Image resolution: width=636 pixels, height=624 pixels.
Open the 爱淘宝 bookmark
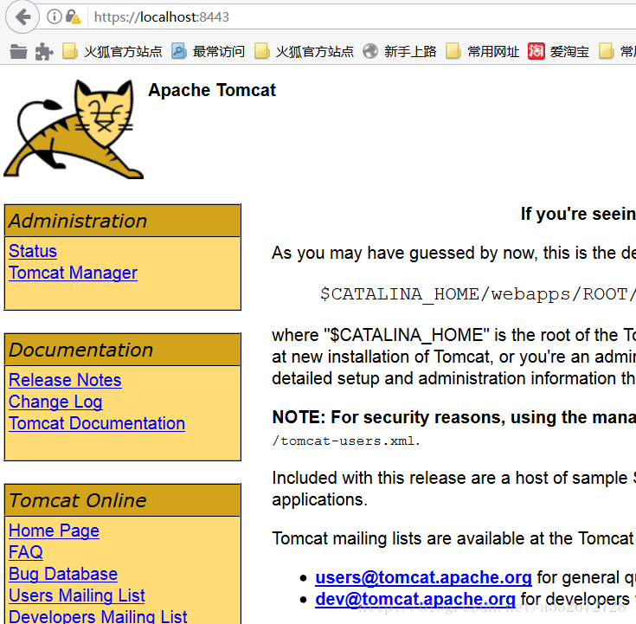[558, 52]
